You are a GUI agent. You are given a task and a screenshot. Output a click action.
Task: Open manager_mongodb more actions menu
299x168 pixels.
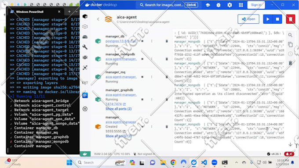point(152,59)
